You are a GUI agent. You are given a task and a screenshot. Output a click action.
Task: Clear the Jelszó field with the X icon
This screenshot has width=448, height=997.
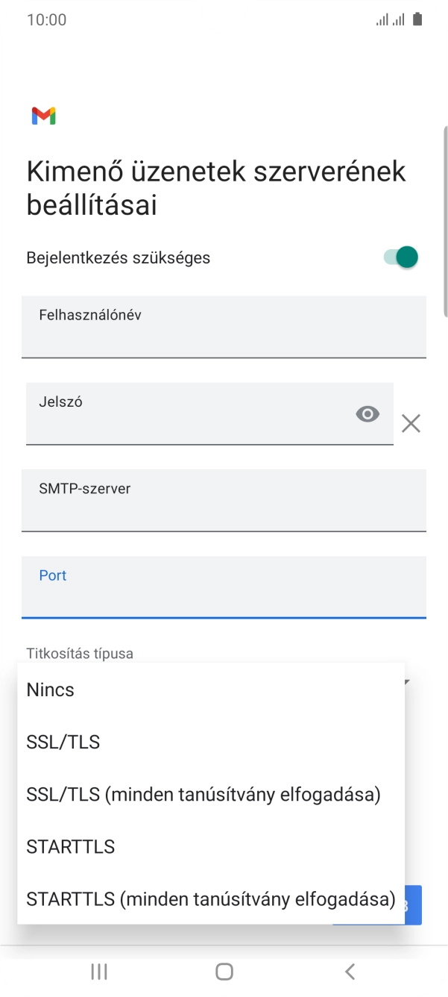point(411,424)
